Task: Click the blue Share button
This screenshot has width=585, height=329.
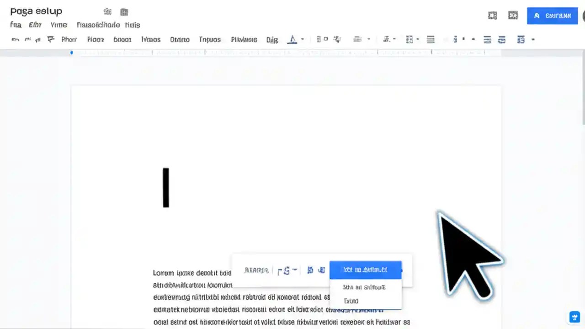Action: [553, 16]
